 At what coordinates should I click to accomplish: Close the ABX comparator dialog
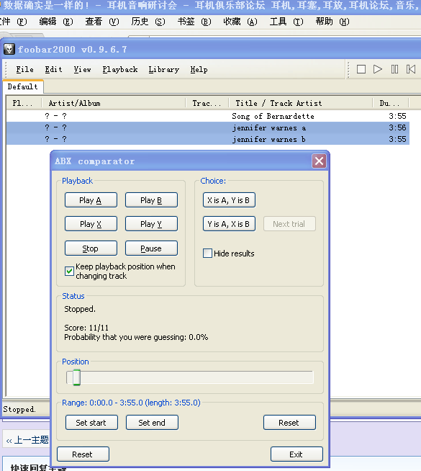point(319,161)
